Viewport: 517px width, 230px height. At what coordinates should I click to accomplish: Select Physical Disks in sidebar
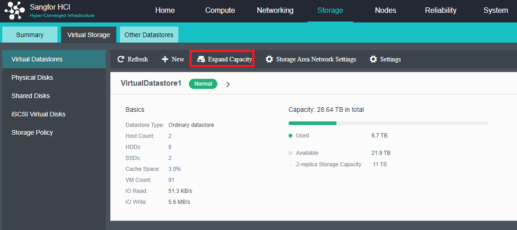pyautogui.click(x=32, y=77)
